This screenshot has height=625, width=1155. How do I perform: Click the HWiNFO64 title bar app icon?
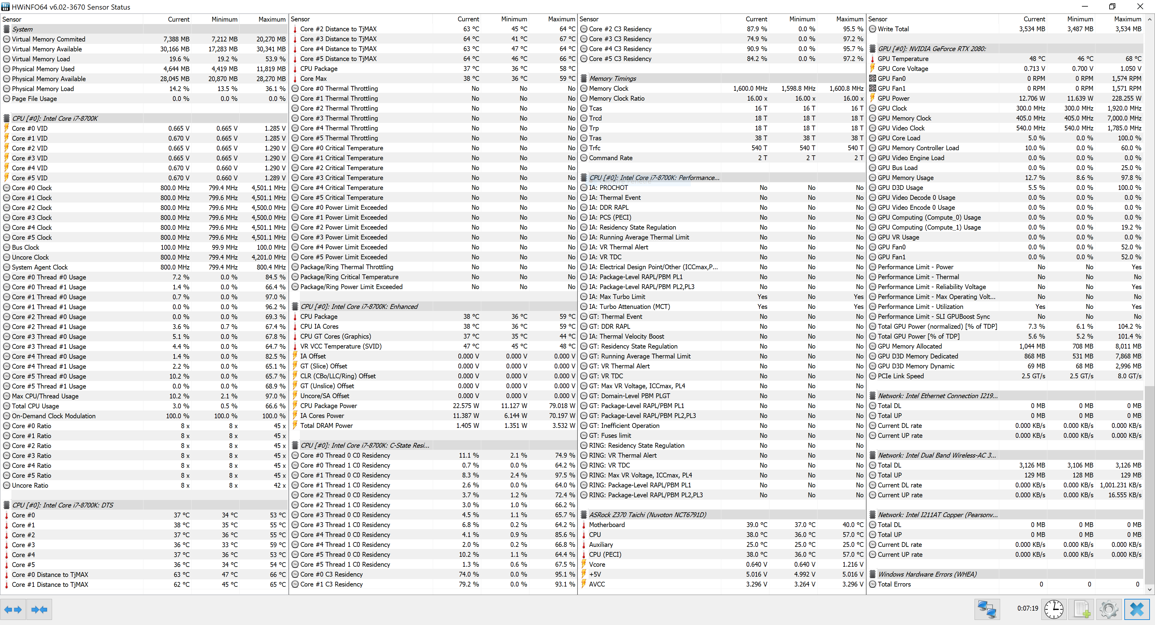point(5,7)
